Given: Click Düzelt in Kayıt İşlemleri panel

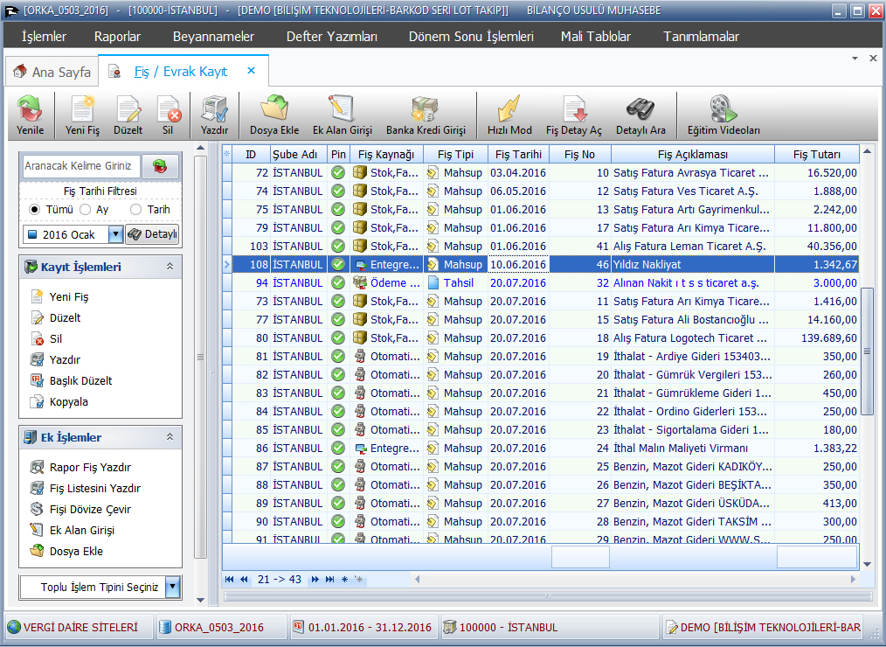Looking at the screenshot, I should pyautogui.click(x=57, y=317).
